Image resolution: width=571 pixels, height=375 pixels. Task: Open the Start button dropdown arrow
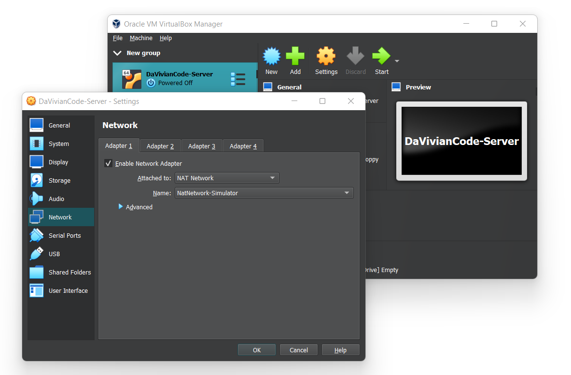coord(397,61)
